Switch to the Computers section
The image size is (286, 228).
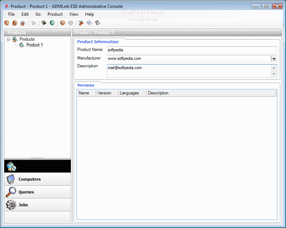[38, 179]
